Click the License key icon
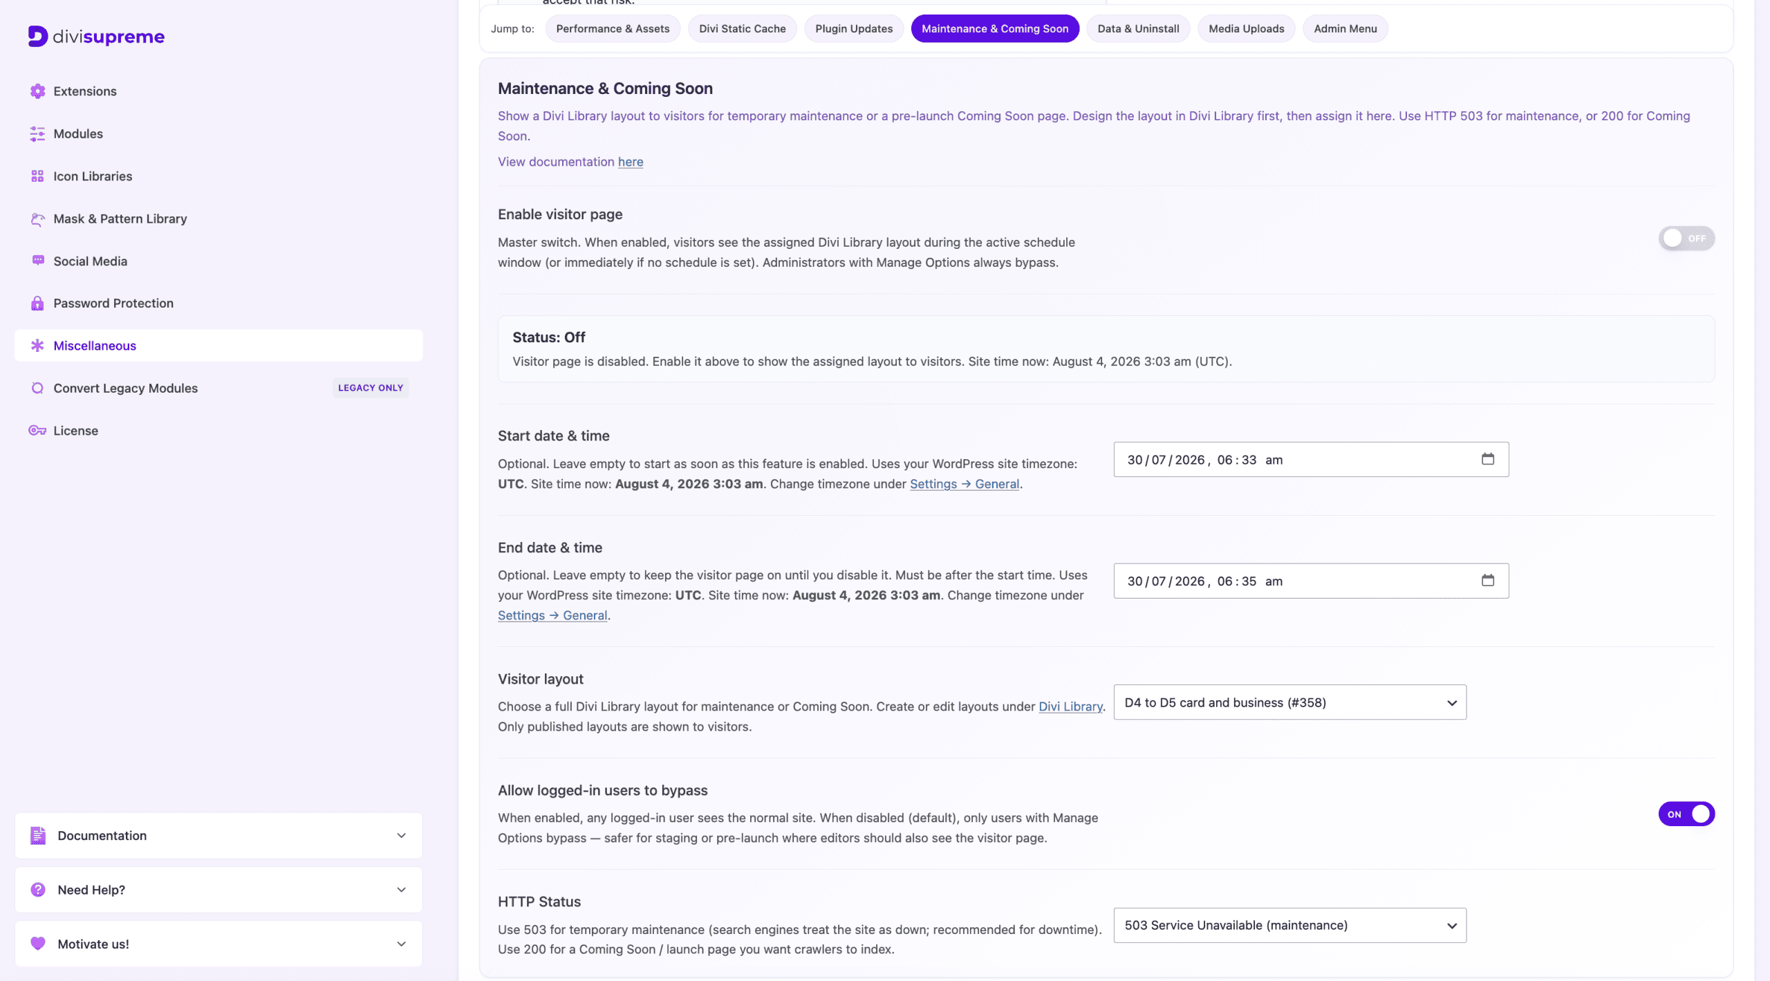The height and width of the screenshot is (981, 1770). 37,430
